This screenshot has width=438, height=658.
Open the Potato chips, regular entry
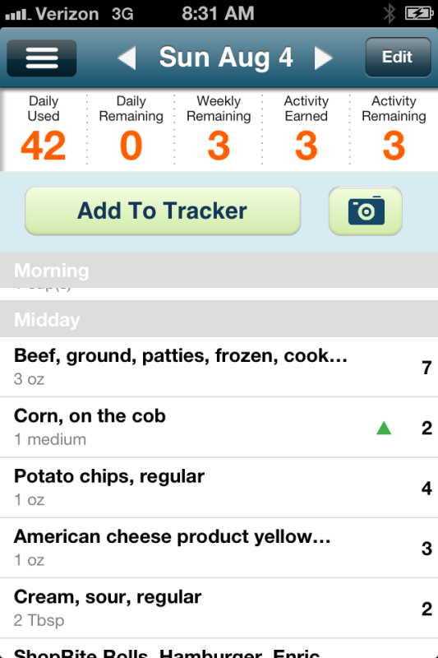[219, 488]
